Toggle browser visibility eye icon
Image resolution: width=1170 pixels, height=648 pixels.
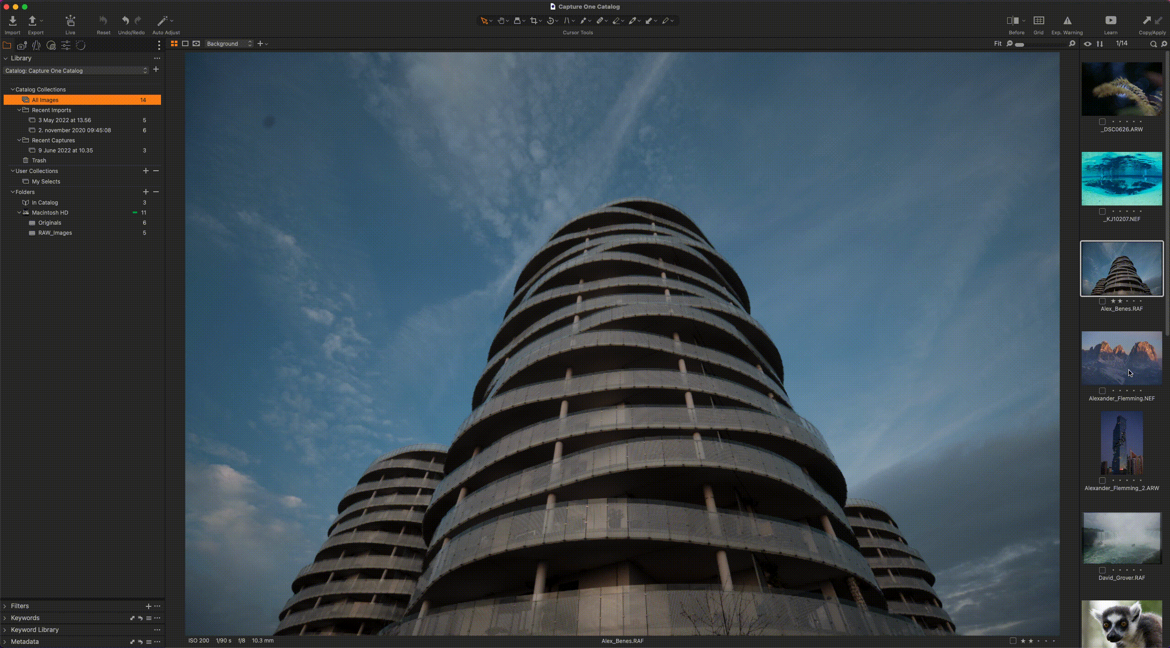pos(1088,44)
